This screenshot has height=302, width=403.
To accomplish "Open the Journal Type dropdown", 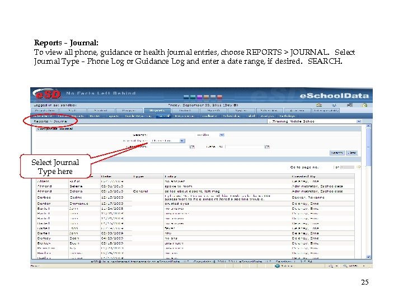I will click(167, 141).
